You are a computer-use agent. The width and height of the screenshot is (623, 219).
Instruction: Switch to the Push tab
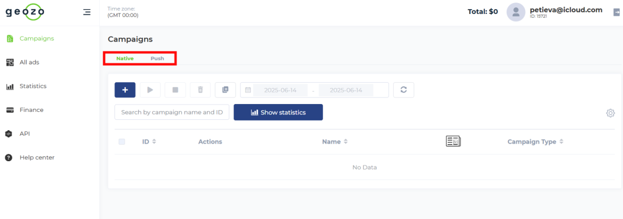158,58
